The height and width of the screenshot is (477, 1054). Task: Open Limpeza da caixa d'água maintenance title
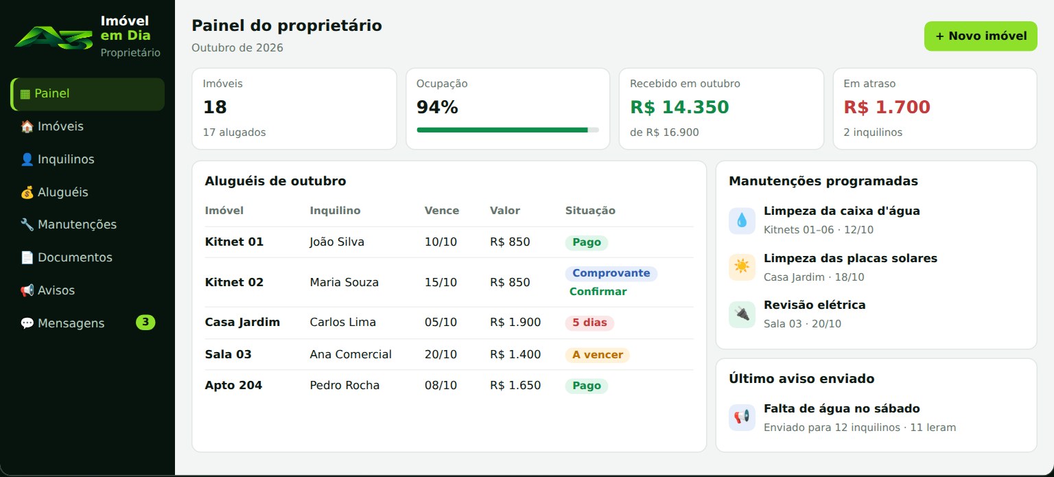click(x=842, y=211)
